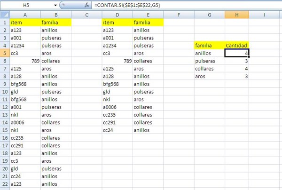
Task: Click cell G8 'aros'
Action: [210, 77]
